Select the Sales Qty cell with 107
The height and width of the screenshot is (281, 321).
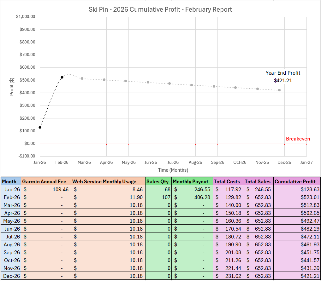click(x=158, y=198)
